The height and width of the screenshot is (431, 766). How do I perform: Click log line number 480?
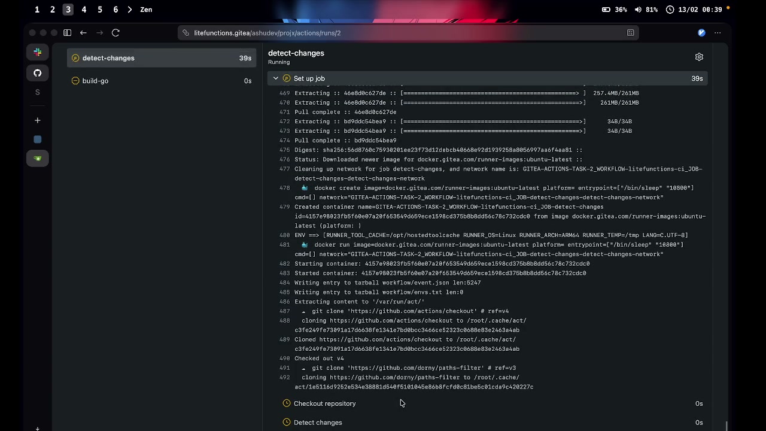tap(285, 235)
